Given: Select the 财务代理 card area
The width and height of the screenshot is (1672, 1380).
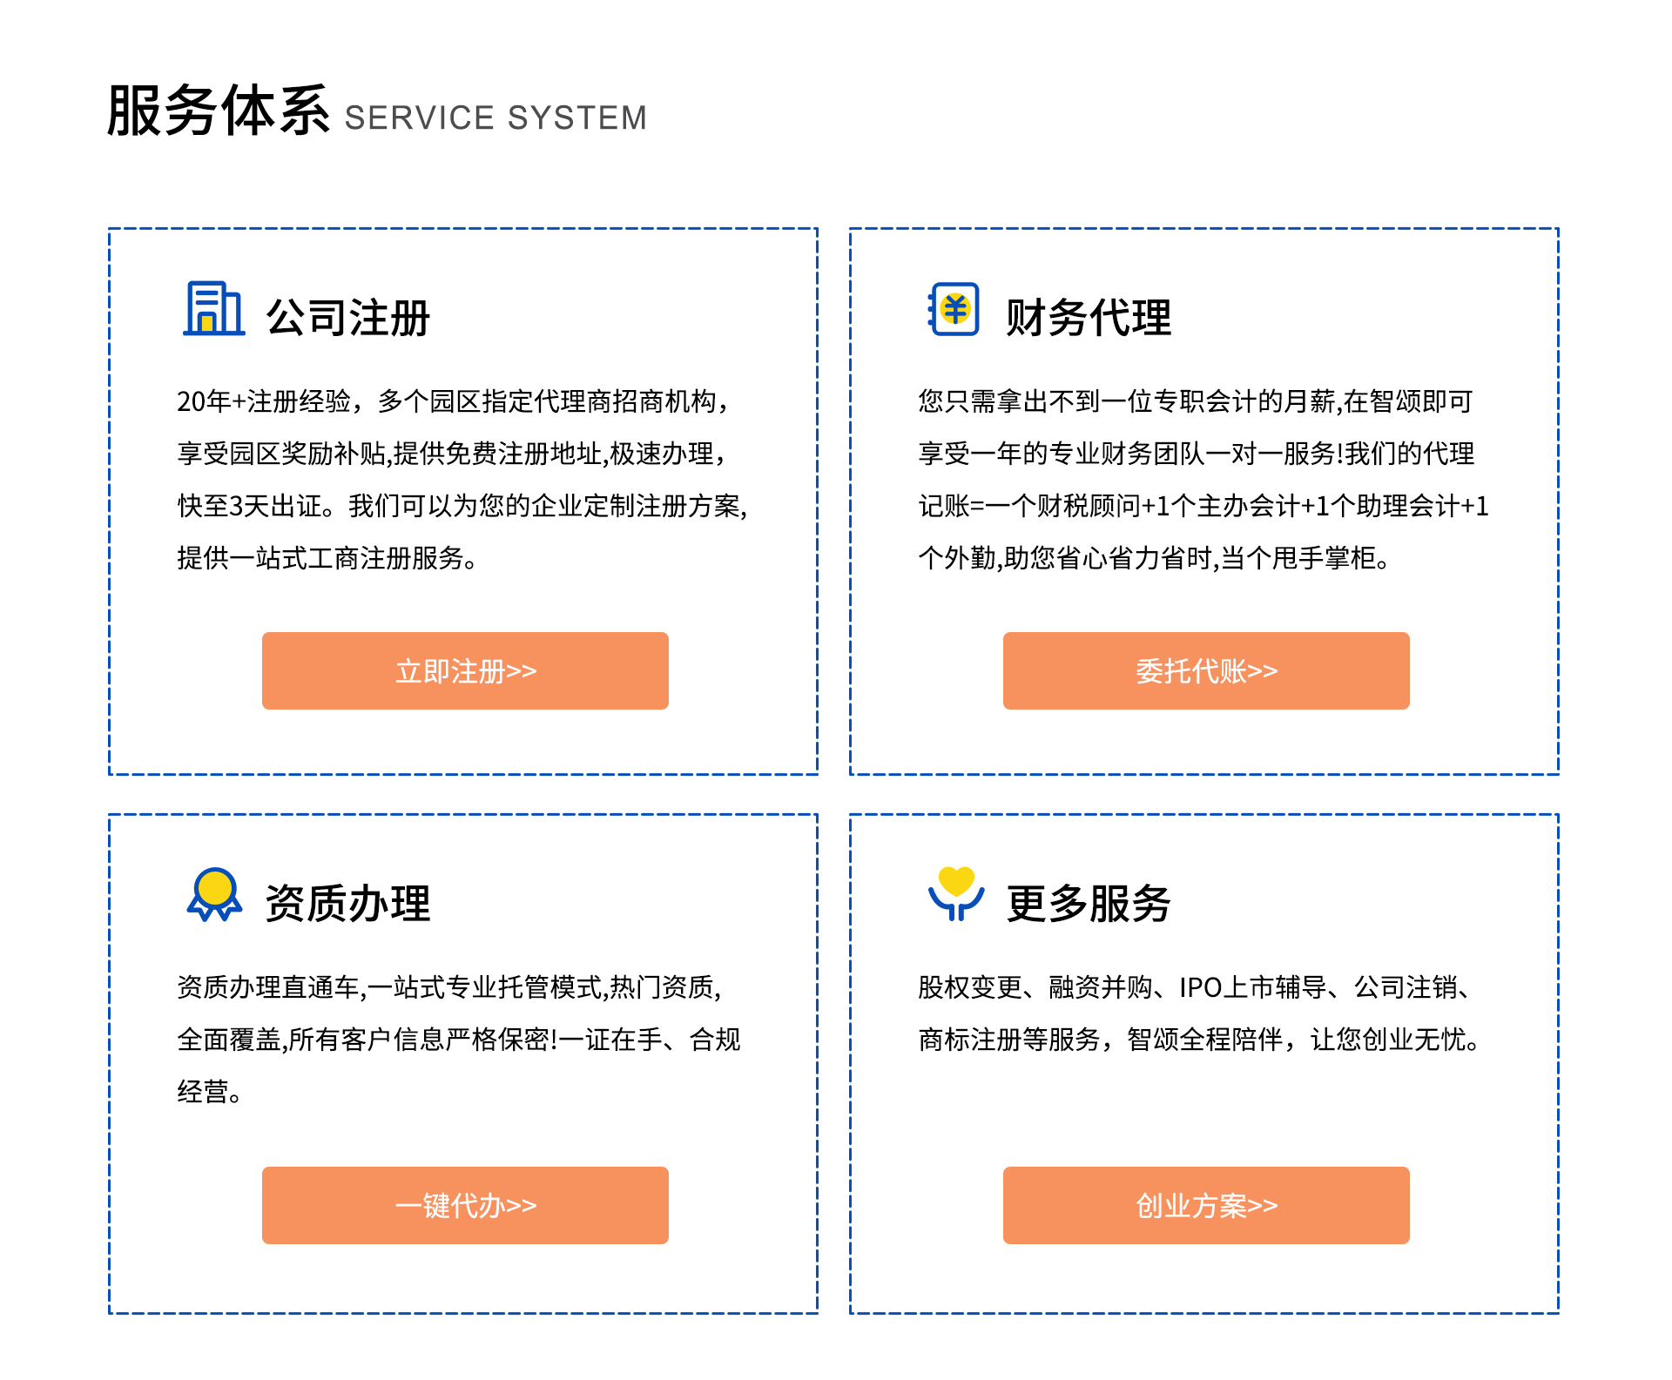Looking at the screenshot, I should [1203, 501].
